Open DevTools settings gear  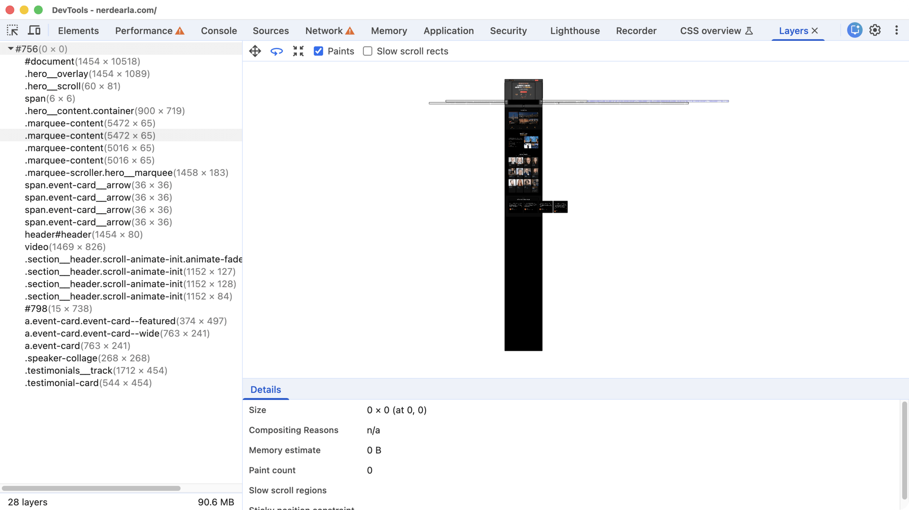point(875,30)
